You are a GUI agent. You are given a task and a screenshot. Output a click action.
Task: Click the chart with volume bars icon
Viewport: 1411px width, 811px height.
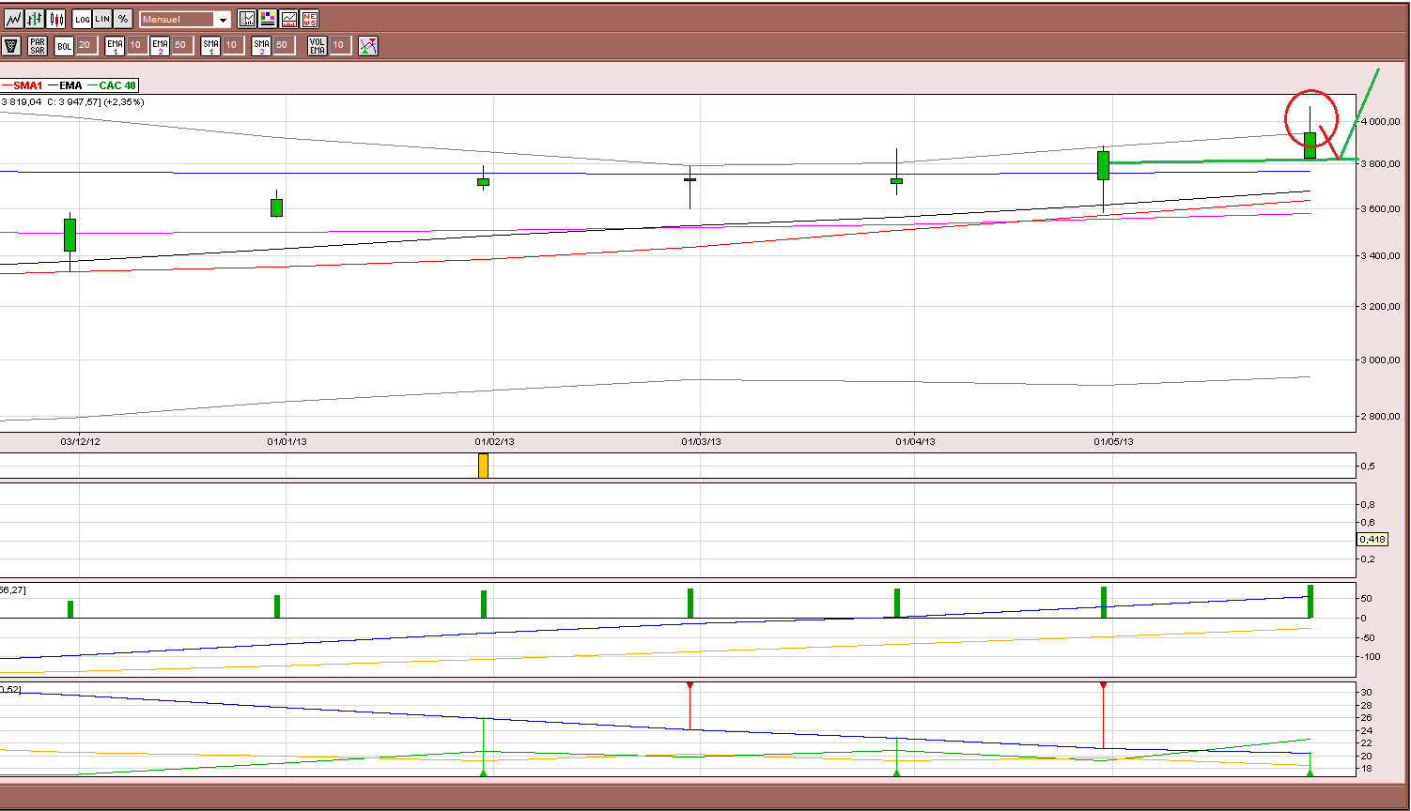pos(288,19)
